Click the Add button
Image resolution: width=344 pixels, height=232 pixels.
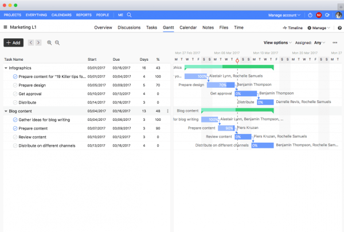tap(14, 43)
